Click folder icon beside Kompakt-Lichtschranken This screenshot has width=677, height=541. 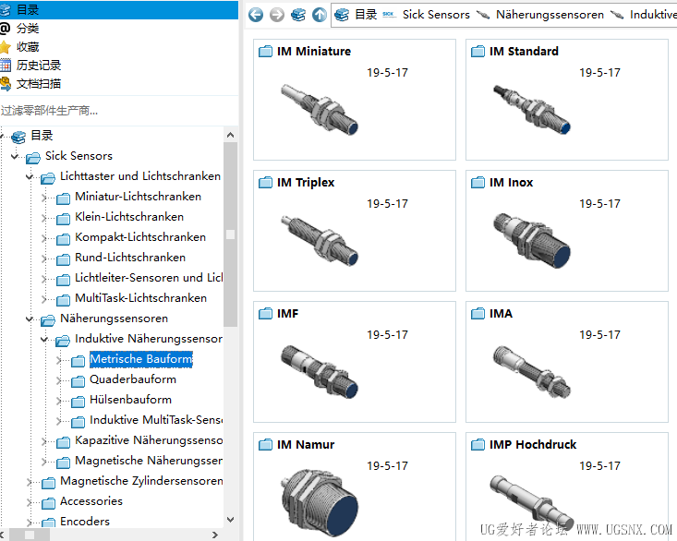63,239
